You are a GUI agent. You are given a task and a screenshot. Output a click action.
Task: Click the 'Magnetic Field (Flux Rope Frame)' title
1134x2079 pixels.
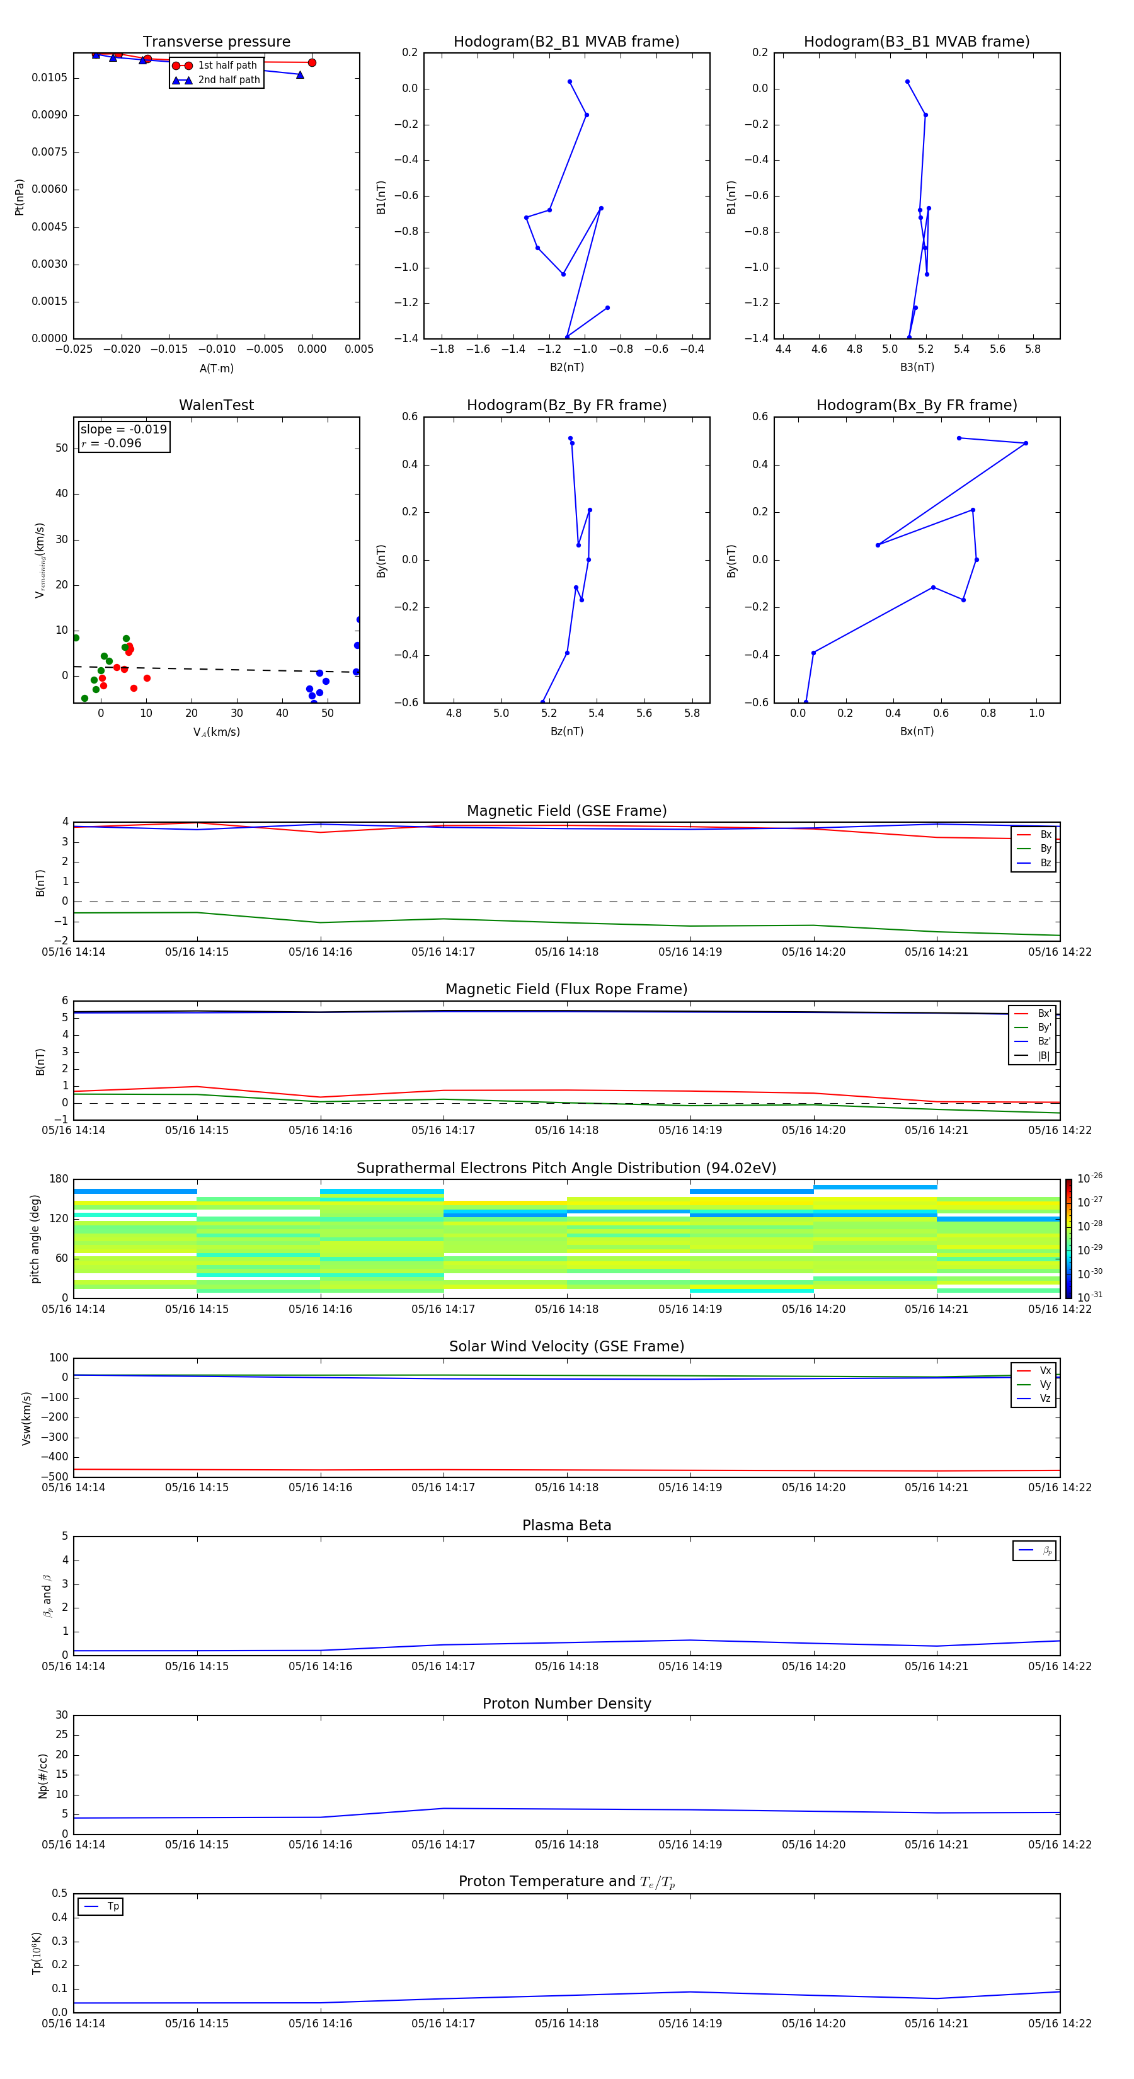click(x=566, y=990)
